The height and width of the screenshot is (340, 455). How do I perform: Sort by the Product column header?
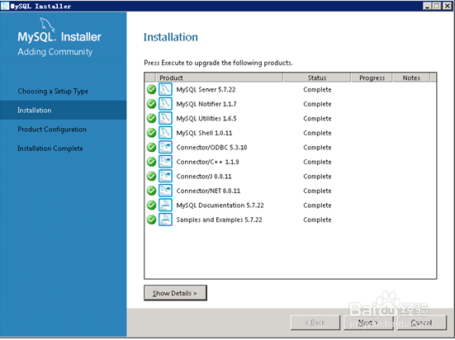(219, 78)
